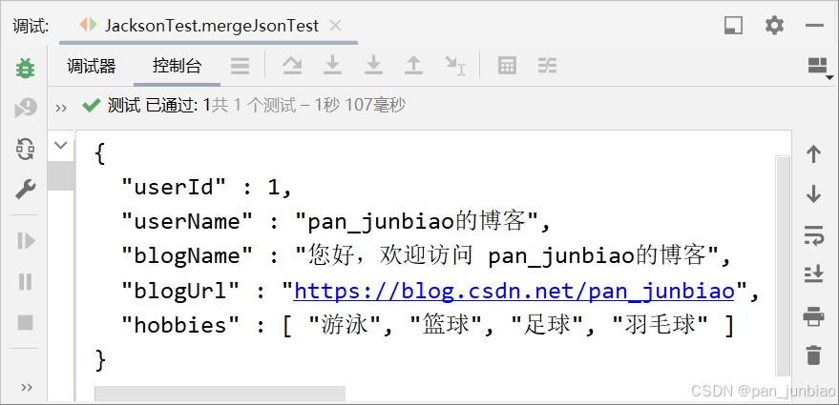The width and height of the screenshot is (839, 405).
Task: Toggle Scroll to End icon
Action: pyautogui.click(x=813, y=274)
